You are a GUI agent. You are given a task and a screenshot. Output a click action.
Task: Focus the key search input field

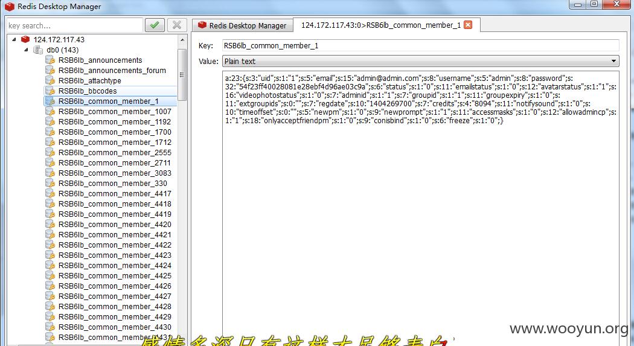pos(75,25)
